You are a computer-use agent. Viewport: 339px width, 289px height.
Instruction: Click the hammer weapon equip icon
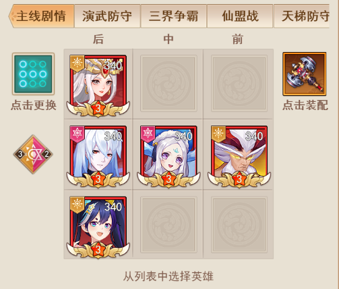(305, 74)
